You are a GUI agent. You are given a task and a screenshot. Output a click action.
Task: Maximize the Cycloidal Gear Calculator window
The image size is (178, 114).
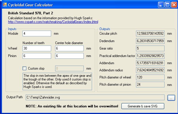pos(167,5)
